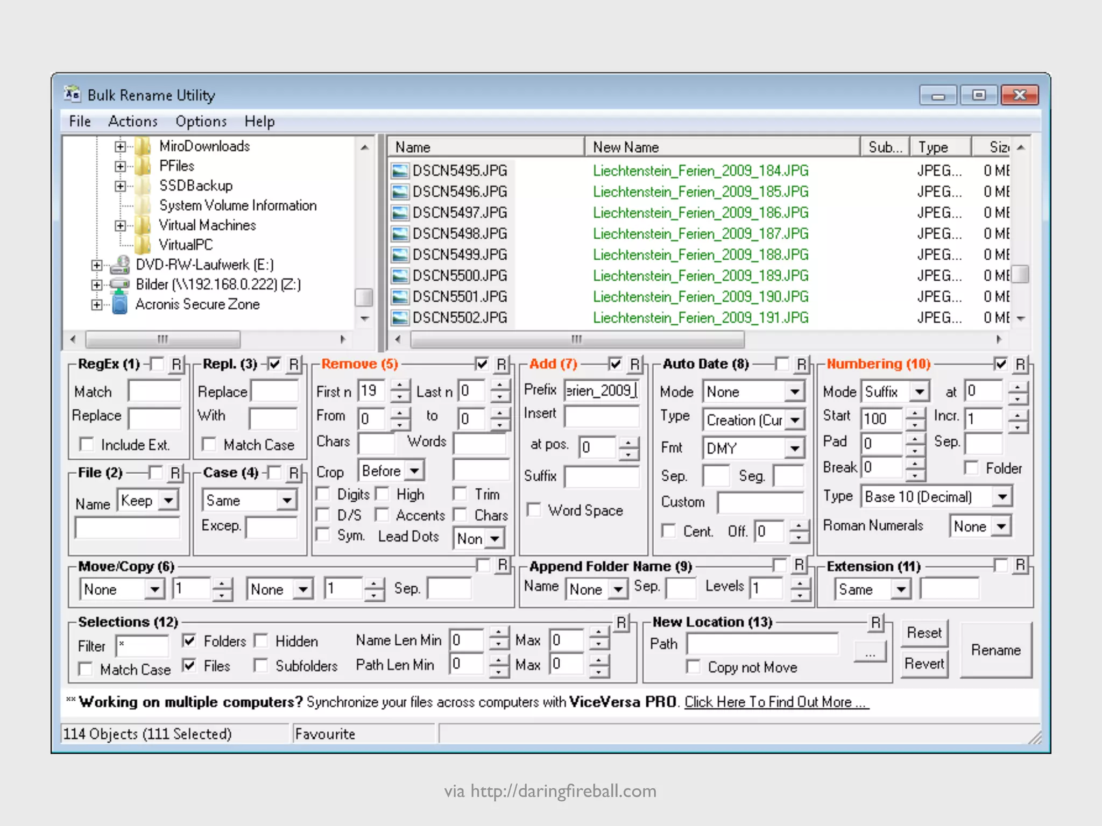Click the ViceVersa PRO Find Out More link
This screenshot has height=826, width=1102.
click(776, 702)
